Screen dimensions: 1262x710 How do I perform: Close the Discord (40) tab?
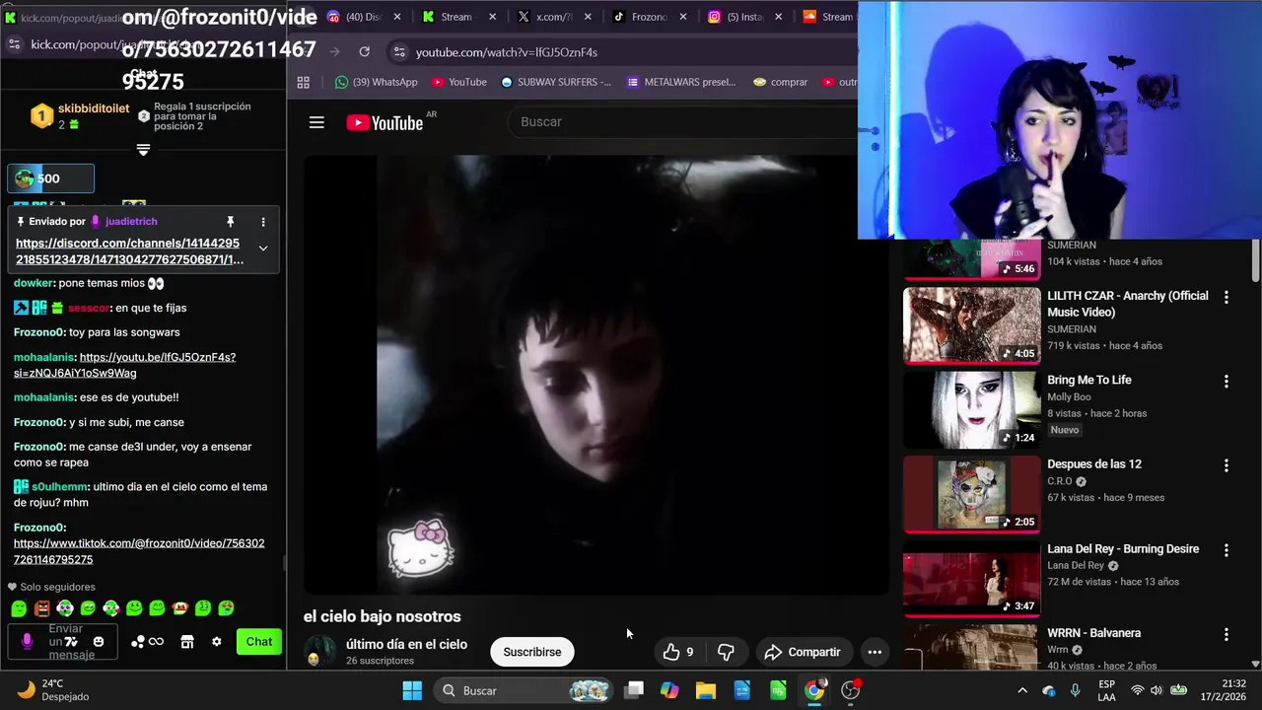point(397,17)
